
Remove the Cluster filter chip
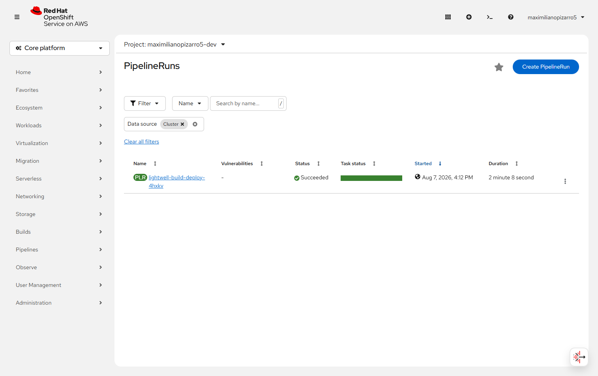[x=182, y=124]
